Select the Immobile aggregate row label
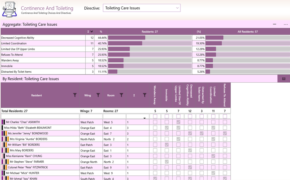Viewport: 290px width, 180px height. (x=7, y=66)
